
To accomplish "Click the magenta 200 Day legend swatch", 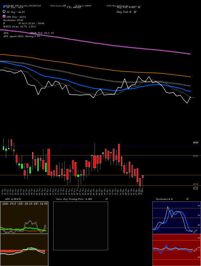I will [x=4, y=16].
